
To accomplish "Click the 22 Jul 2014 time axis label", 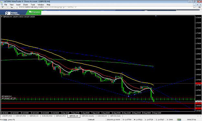I will point(5,113).
